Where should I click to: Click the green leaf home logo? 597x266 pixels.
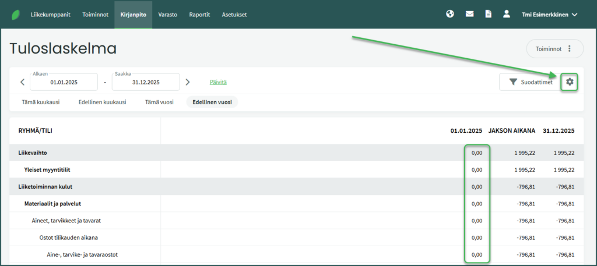(x=15, y=15)
